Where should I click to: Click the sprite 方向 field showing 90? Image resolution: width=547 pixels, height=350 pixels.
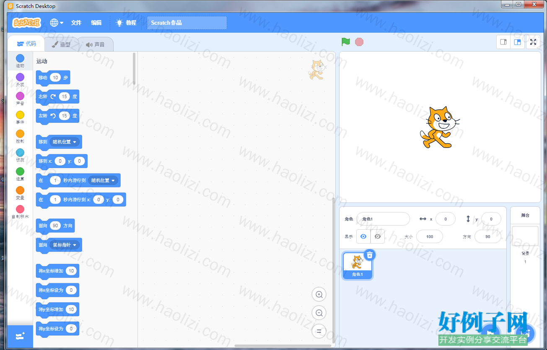coord(488,236)
